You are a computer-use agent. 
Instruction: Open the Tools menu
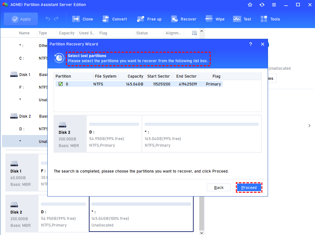click(x=270, y=19)
